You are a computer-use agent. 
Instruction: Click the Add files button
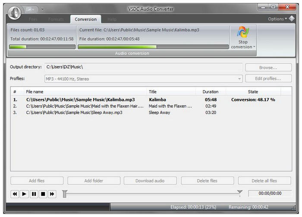(37, 181)
